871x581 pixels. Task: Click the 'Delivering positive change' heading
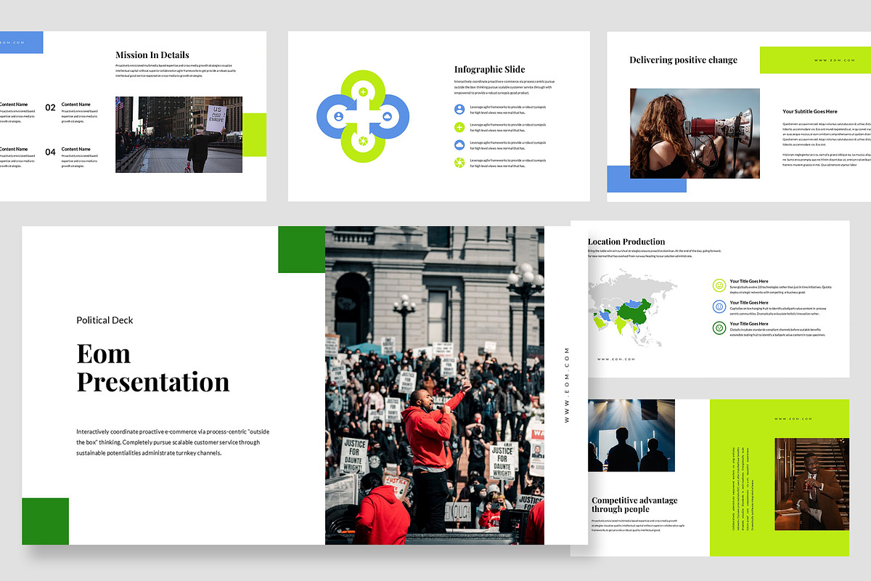pyautogui.click(x=683, y=60)
